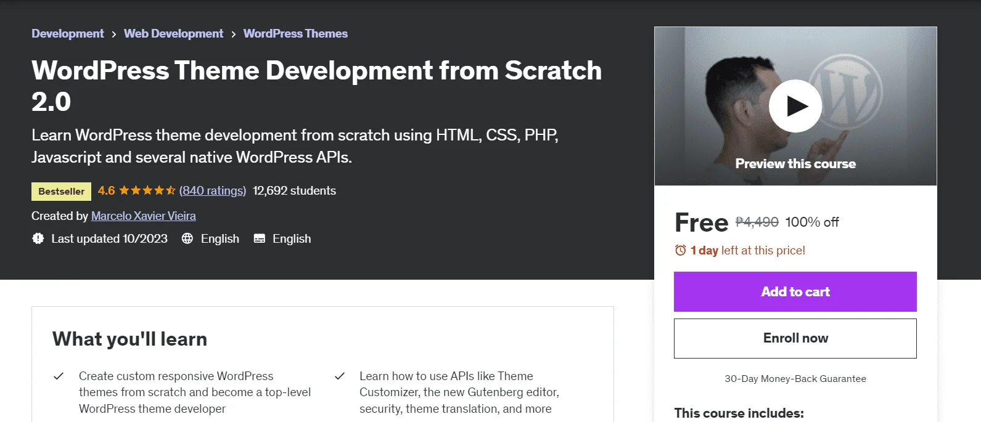Viewport: 981px width, 422px height.
Task: Click the course subtitle description
Action: click(x=295, y=146)
